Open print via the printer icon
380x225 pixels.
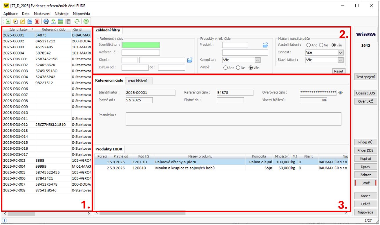46,21
